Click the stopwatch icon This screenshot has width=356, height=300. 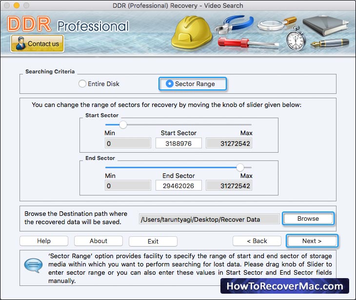tap(295, 39)
